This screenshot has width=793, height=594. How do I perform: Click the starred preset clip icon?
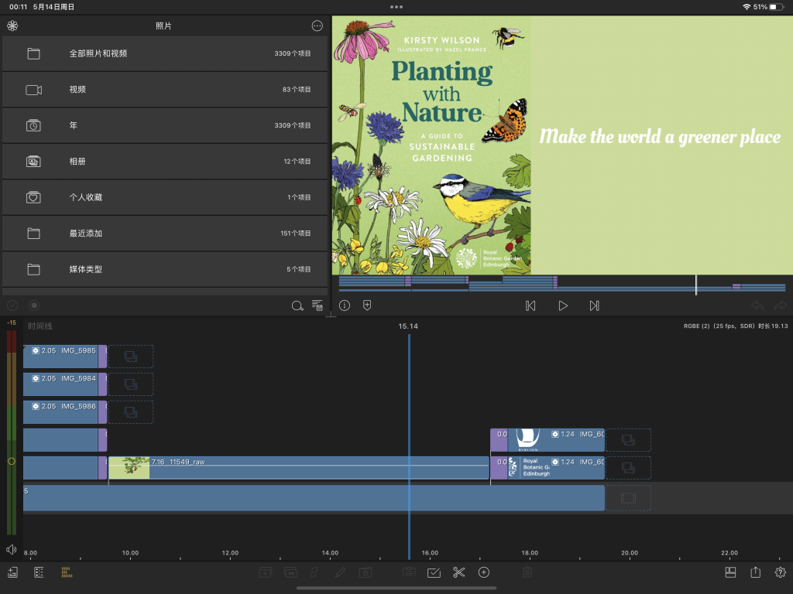(366, 572)
